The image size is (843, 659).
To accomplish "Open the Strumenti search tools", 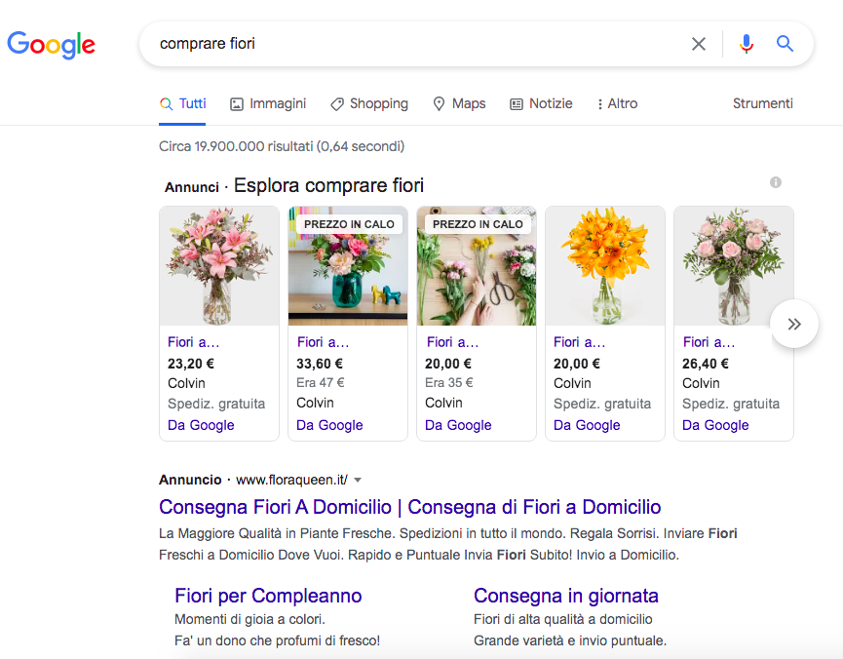I will (762, 104).
